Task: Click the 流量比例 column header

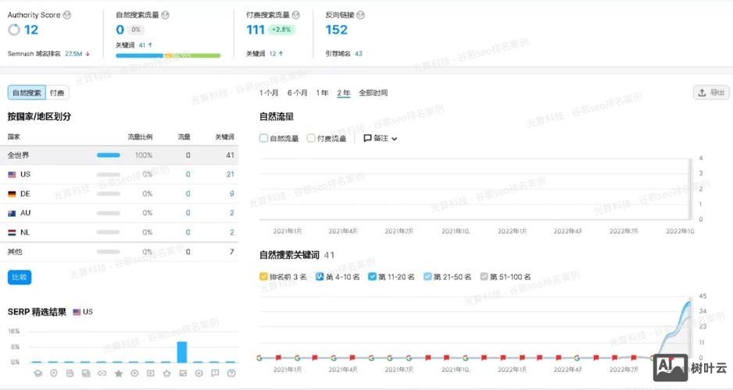Action: click(140, 136)
